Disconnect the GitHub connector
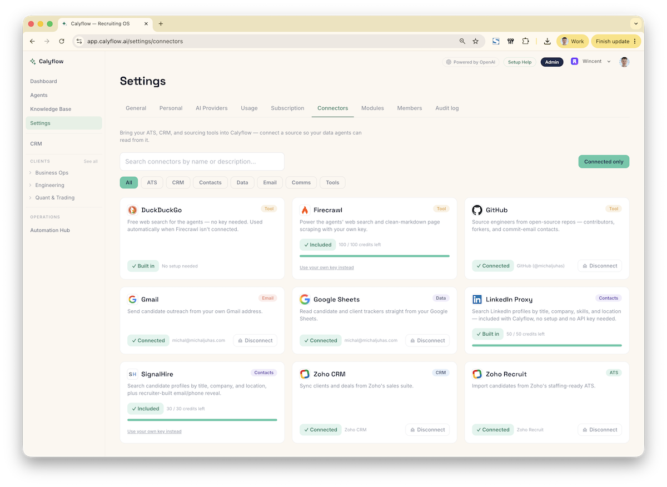Viewport: 667px width, 487px height. pos(600,266)
